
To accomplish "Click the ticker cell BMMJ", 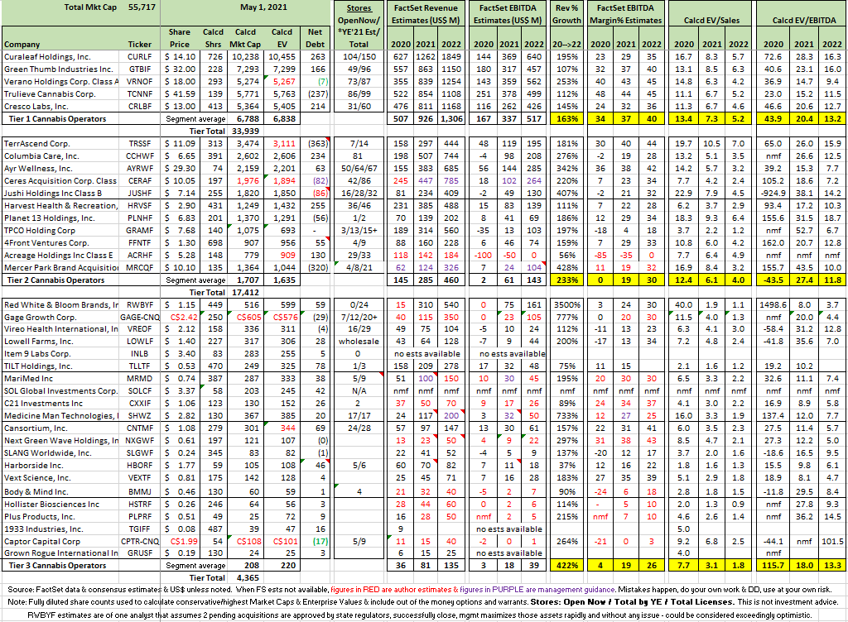I will tap(139, 492).
